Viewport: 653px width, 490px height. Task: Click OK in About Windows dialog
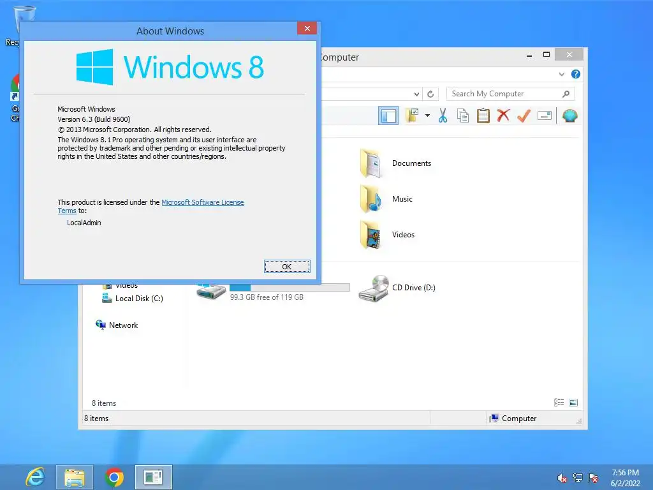pyautogui.click(x=287, y=266)
